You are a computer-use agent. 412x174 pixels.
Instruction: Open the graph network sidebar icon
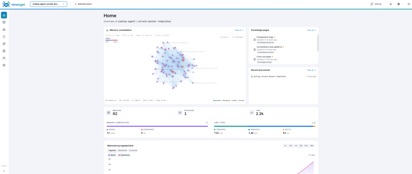click(4, 29)
